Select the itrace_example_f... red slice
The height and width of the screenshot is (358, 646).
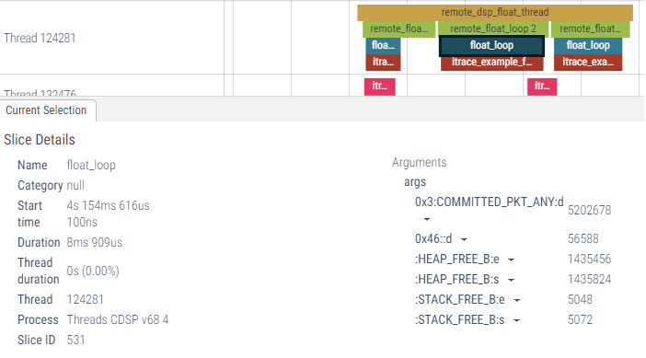click(x=492, y=63)
